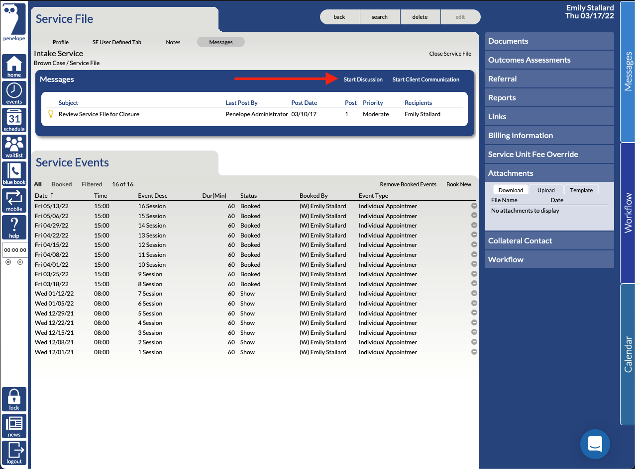The image size is (635, 469).
Task: Click Start Client Communication link
Action: pos(426,79)
